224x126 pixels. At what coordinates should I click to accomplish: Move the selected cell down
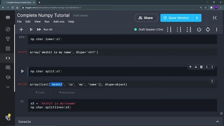[196, 67]
